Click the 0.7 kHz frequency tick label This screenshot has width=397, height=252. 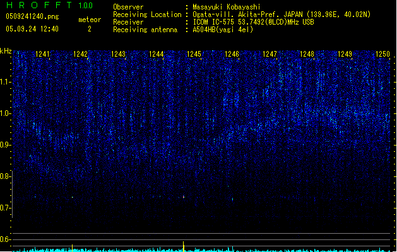5,208
